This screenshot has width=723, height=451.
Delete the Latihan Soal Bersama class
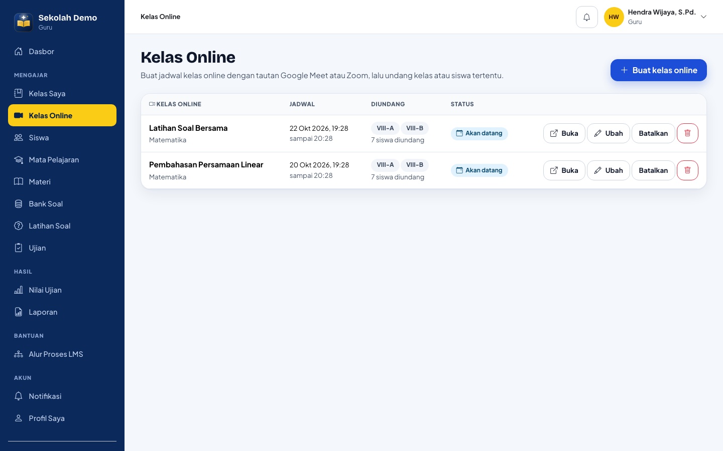point(687,133)
